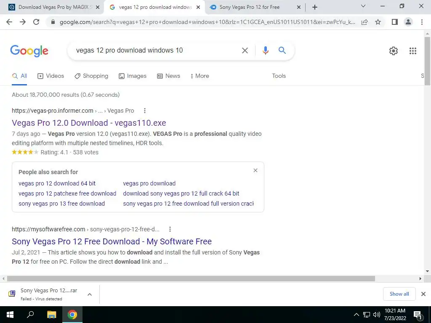The width and height of the screenshot is (431, 323).
Task: Reload the Google search page
Action: coord(36,22)
